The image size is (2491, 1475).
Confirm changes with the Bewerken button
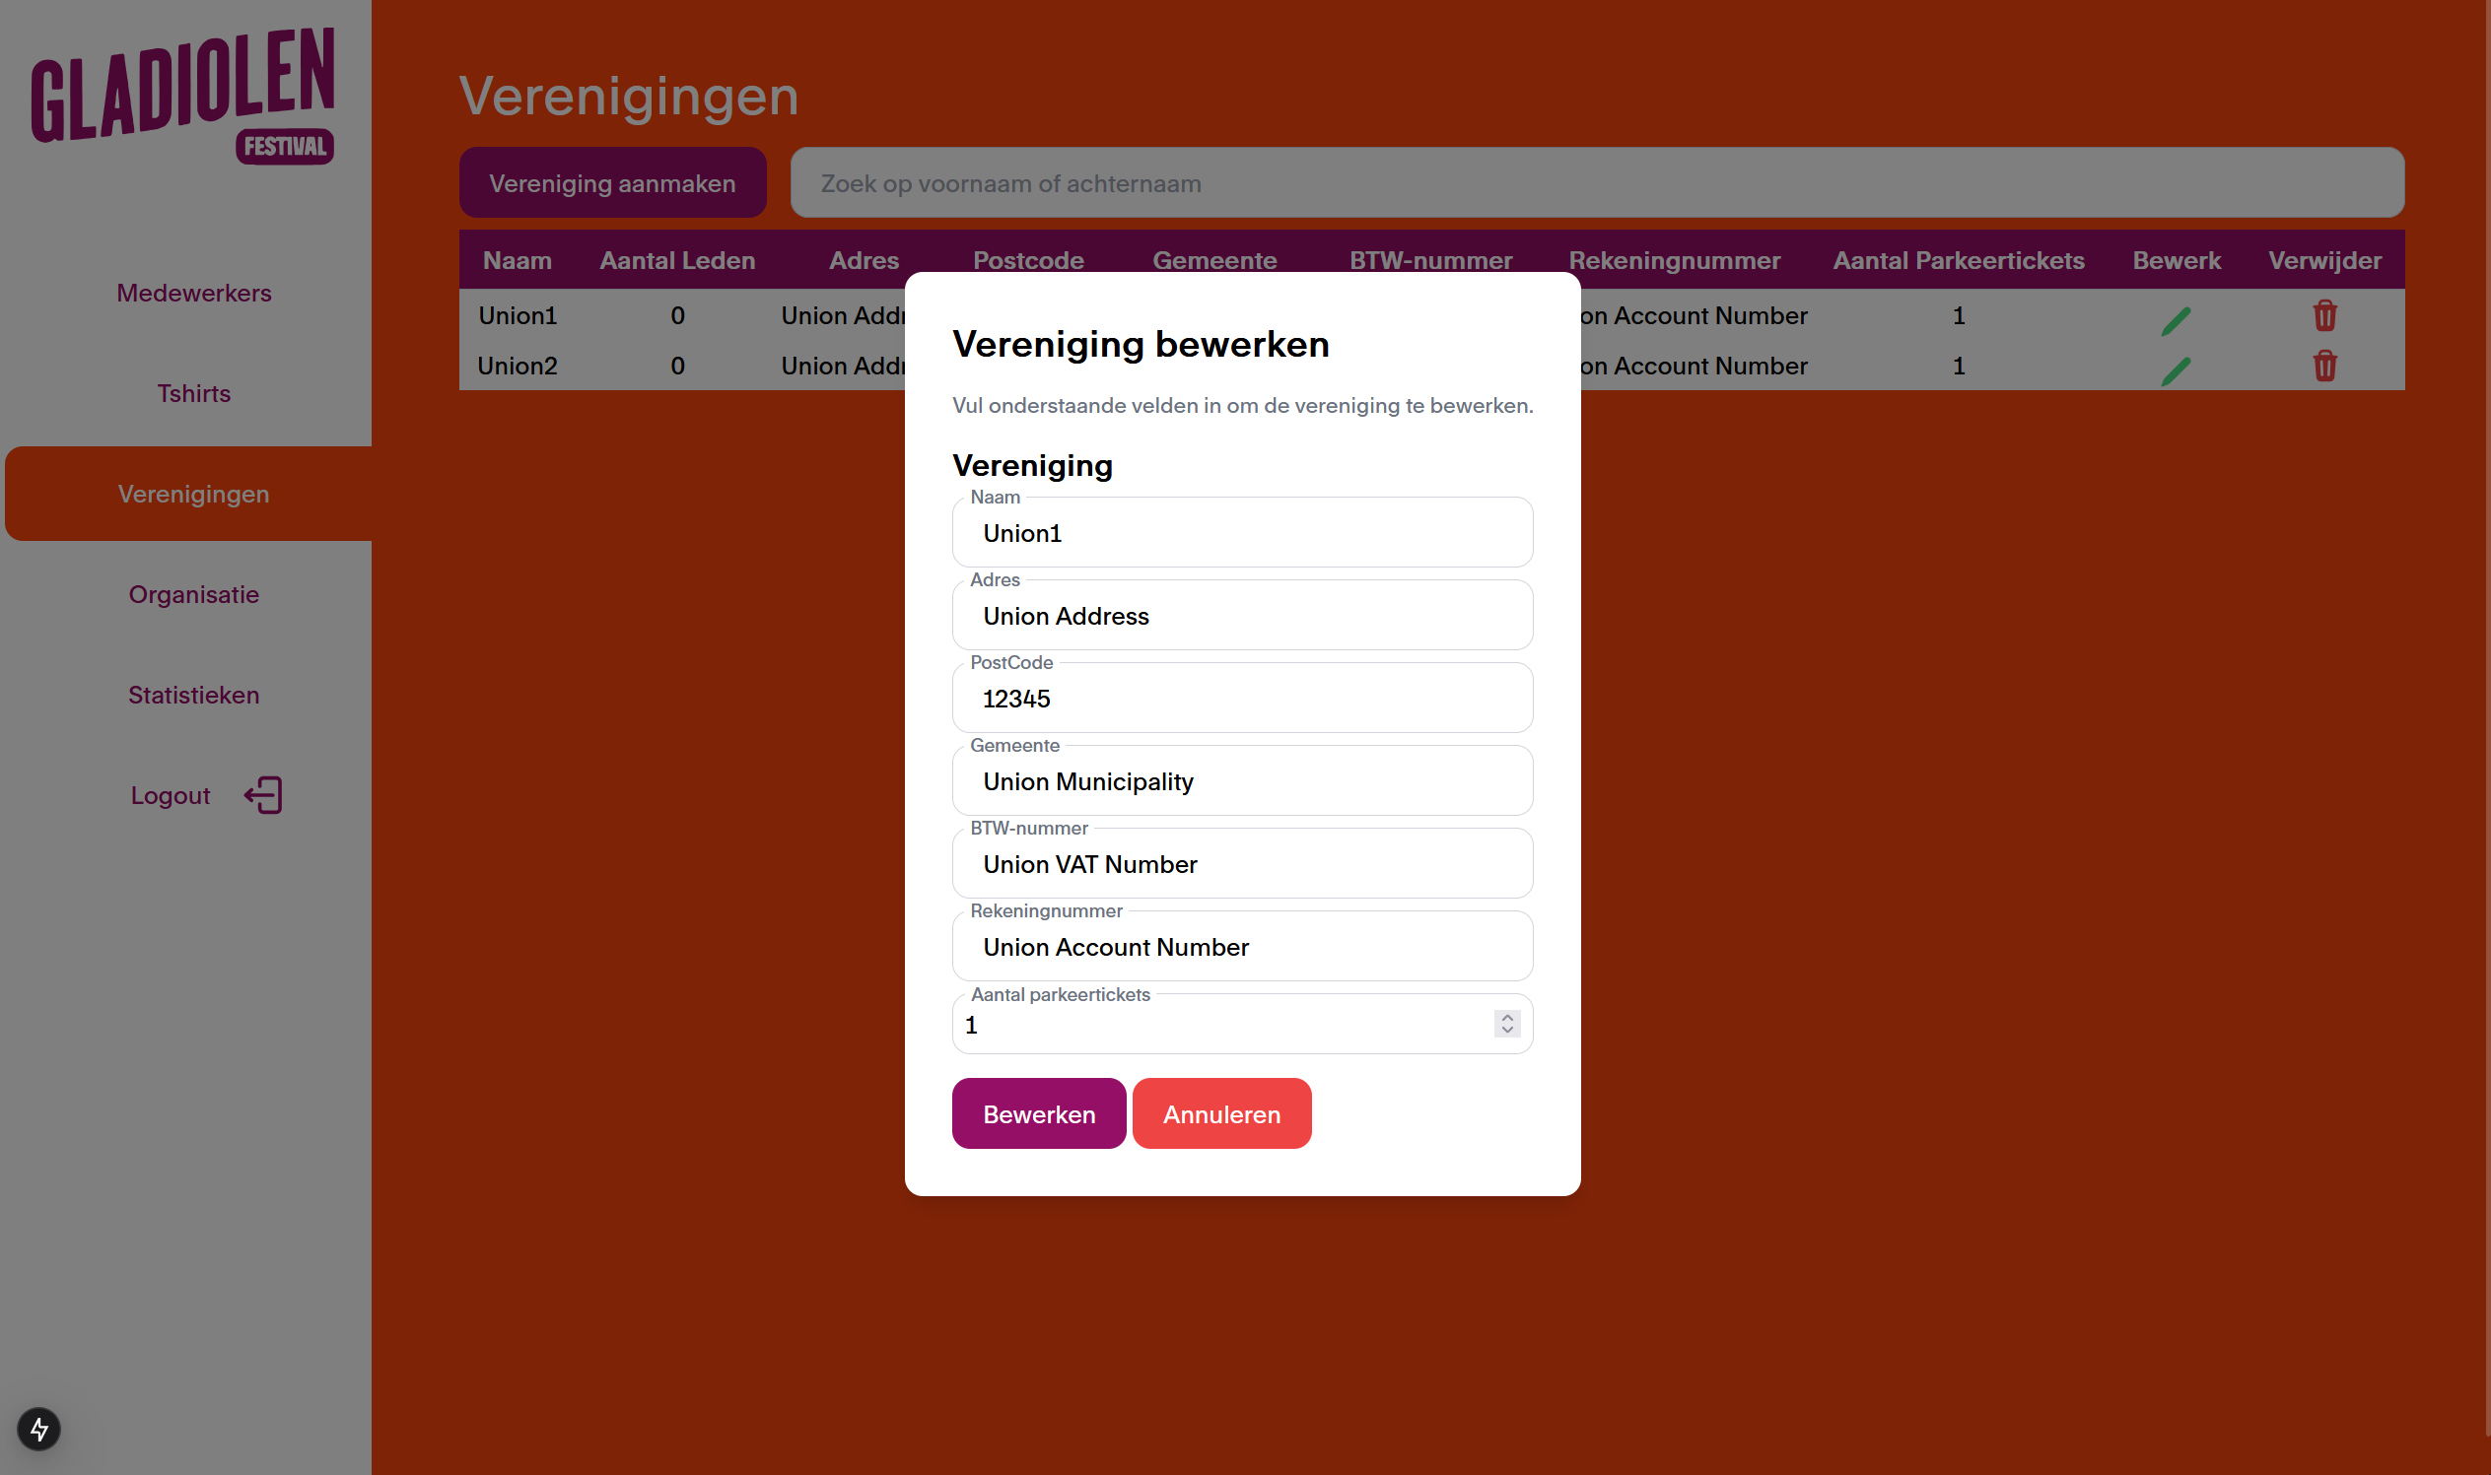(1038, 1113)
